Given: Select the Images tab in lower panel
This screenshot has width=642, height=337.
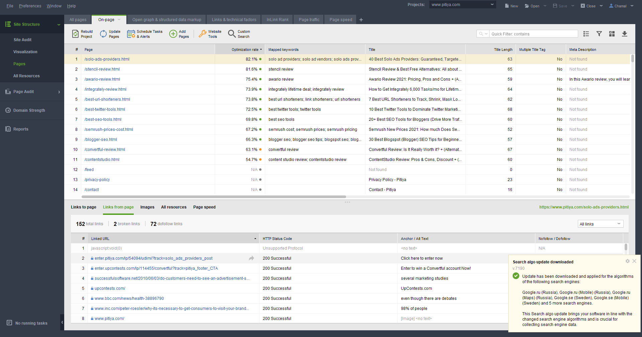Looking at the screenshot, I should (x=147, y=207).
